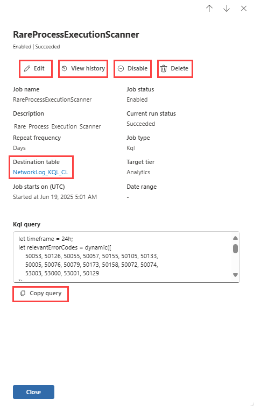
Task: Click the trash can Delete icon
Action: click(x=164, y=69)
